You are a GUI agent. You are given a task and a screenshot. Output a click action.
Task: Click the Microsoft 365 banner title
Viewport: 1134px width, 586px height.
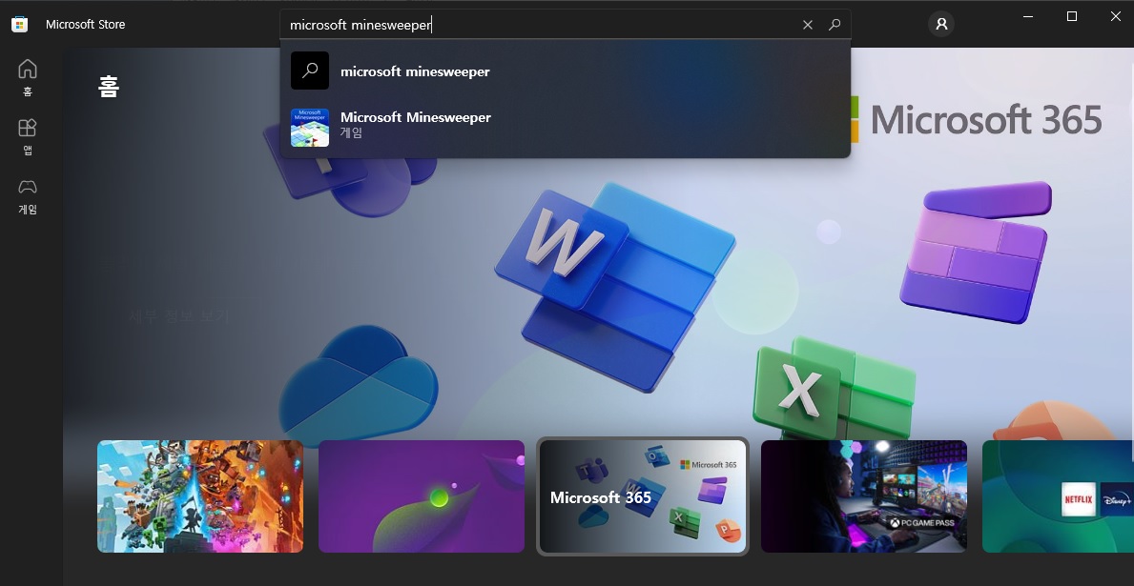point(986,120)
